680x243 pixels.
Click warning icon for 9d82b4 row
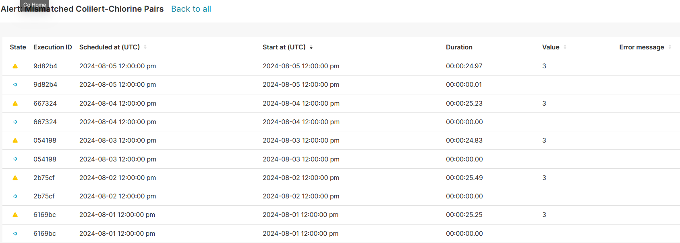point(15,66)
